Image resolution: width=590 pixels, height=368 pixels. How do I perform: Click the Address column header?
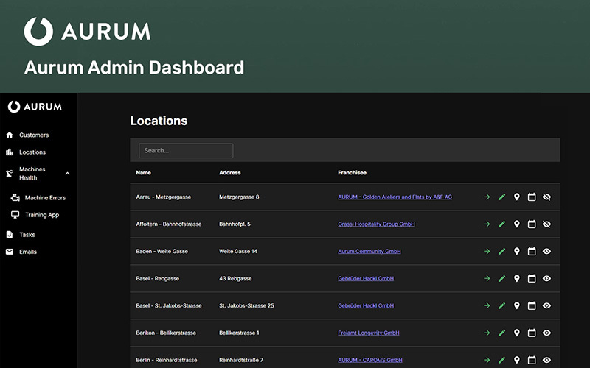pos(230,173)
